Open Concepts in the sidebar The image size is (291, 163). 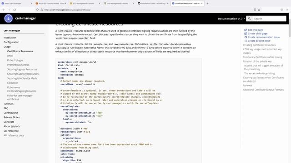(x=9, y=122)
